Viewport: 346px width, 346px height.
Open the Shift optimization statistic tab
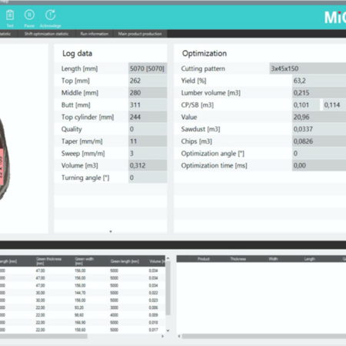(46, 34)
